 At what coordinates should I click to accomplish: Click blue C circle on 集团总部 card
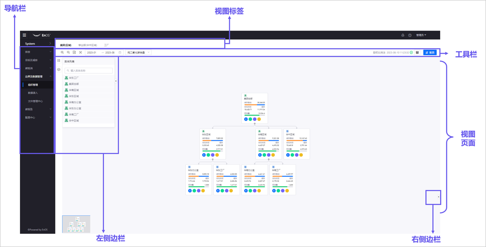pos(246,119)
